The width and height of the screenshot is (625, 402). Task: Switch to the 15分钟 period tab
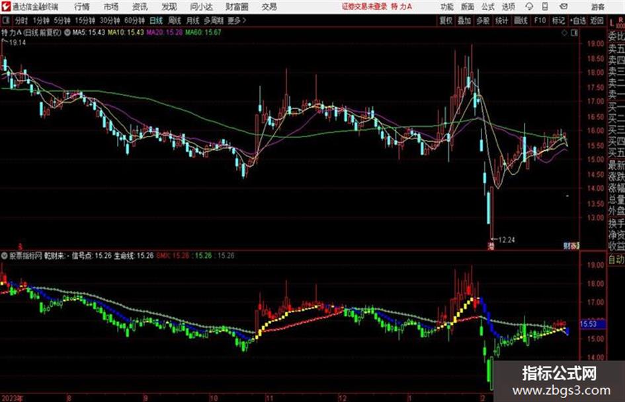pos(85,20)
